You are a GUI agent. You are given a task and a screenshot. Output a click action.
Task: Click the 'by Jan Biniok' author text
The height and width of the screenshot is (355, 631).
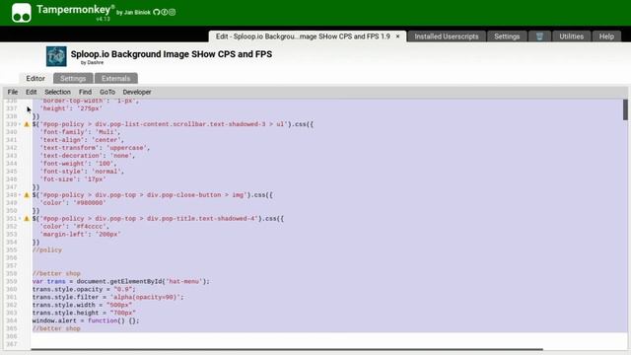[x=133, y=13]
